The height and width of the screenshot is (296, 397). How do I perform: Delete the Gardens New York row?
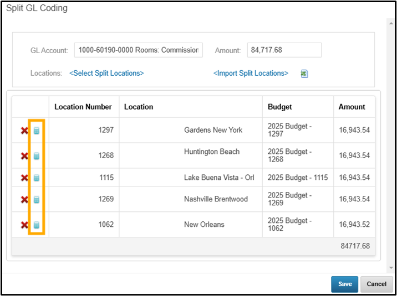[x=24, y=131]
